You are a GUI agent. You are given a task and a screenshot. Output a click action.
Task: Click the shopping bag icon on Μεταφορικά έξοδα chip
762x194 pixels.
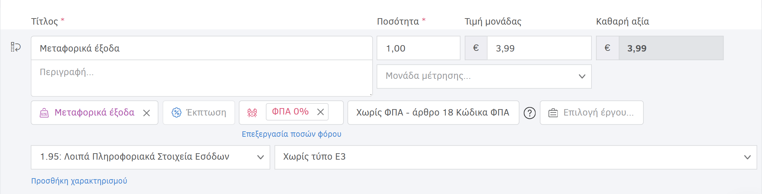[44, 112]
